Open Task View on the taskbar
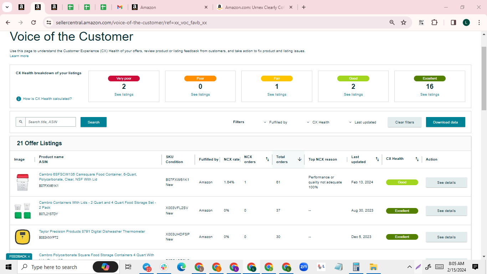This screenshot has width=487, height=274. pyautogui.click(x=128, y=267)
